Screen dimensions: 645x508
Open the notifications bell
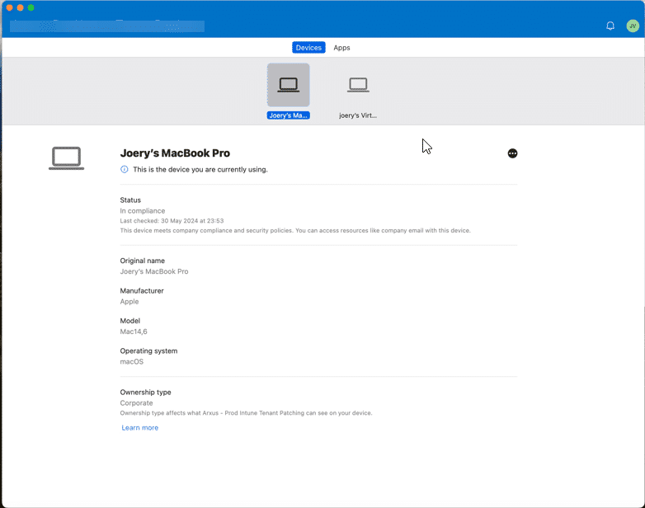(610, 26)
